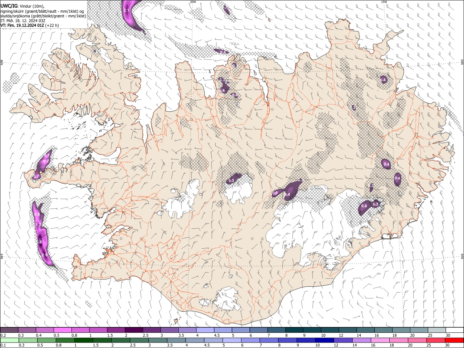Click the '0.1' label in lower legend row
The width and height of the screenshot is (464, 348).
click(3, 345)
